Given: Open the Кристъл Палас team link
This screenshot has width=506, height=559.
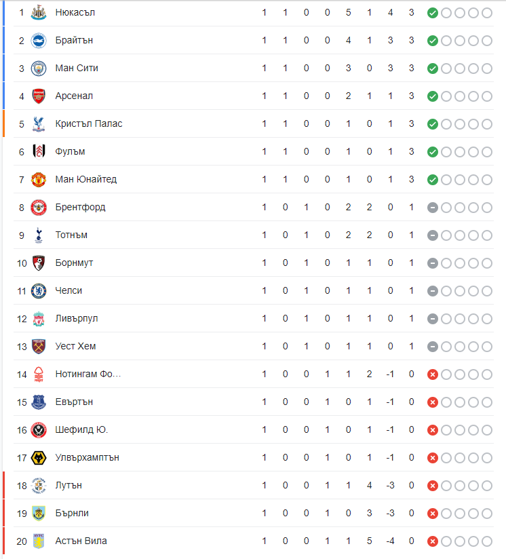Looking at the screenshot, I should tap(89, 123).
